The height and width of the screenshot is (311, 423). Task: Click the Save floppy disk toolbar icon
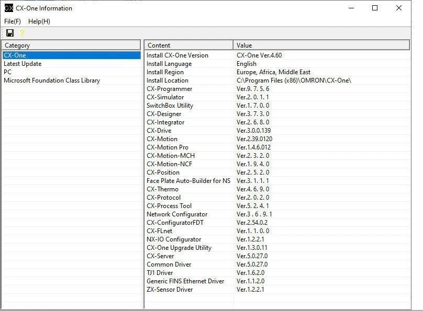[10, 33]
